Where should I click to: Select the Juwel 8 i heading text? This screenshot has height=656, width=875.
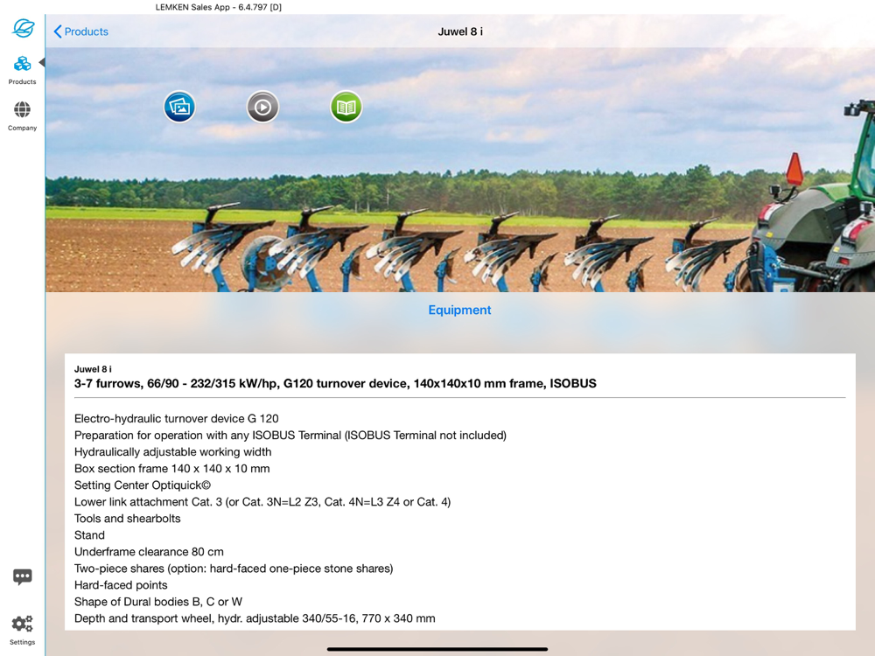93,369
